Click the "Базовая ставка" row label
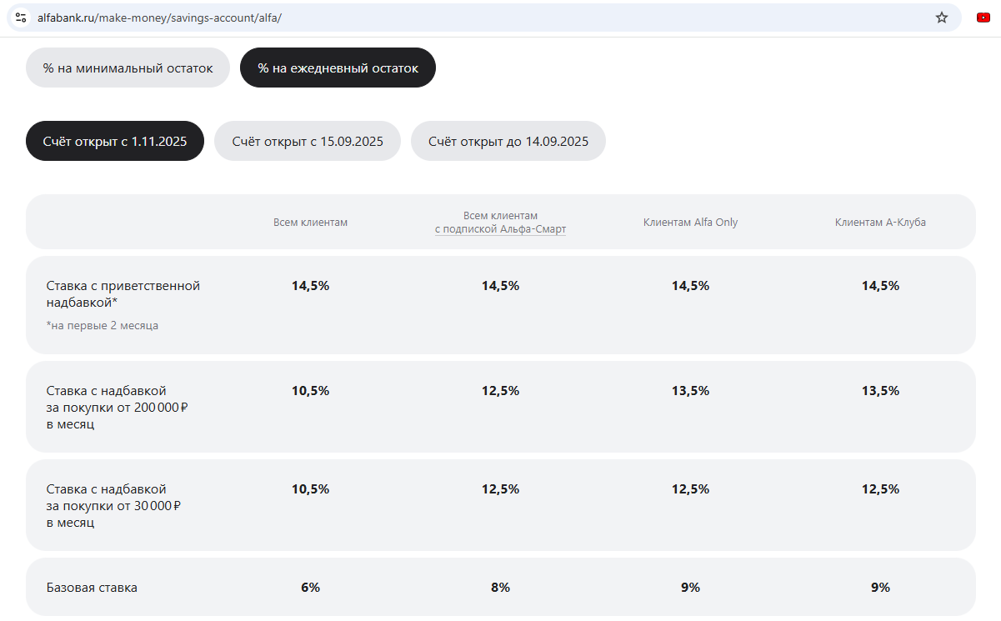The width and height of the screenshot is (1001, 621). (92, 588)
